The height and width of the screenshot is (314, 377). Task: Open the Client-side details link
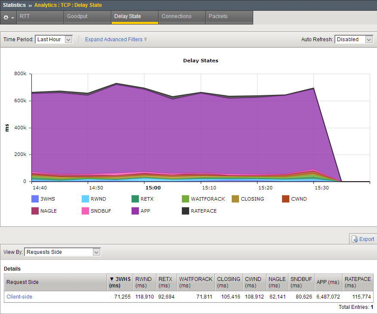point(19,297)
